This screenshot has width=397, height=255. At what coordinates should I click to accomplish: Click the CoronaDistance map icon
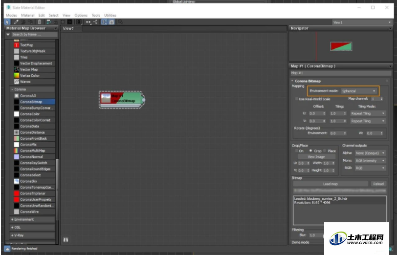coord(17,132)
